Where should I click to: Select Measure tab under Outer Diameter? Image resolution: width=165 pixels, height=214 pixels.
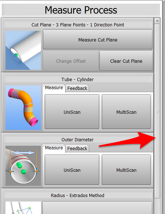coord(54,148)
